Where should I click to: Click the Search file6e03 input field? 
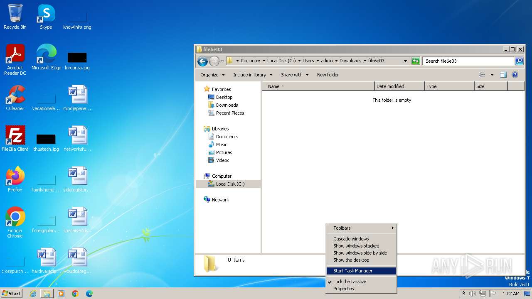tap(469, 61)
